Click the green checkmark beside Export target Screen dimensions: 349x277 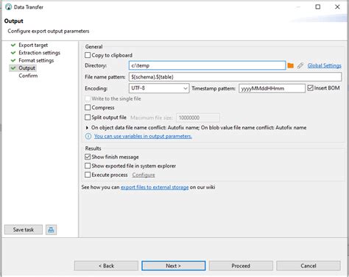(x=13, y=45)
